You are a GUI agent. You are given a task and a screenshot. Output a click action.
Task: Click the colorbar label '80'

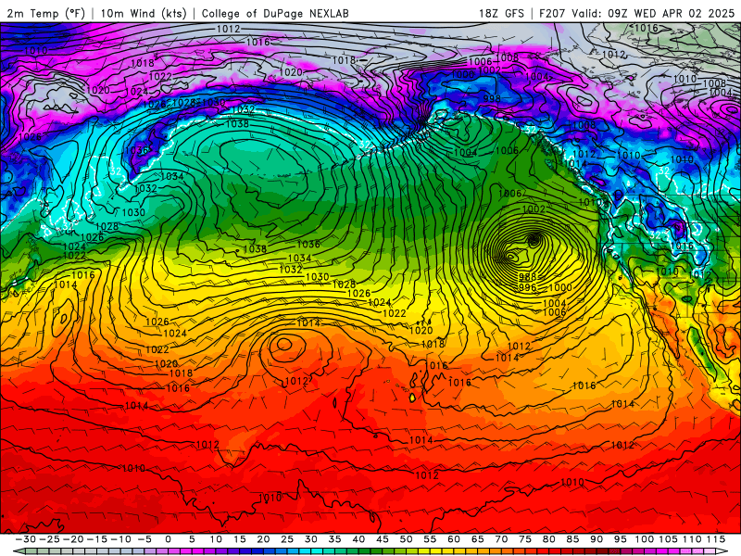point(548,539)
